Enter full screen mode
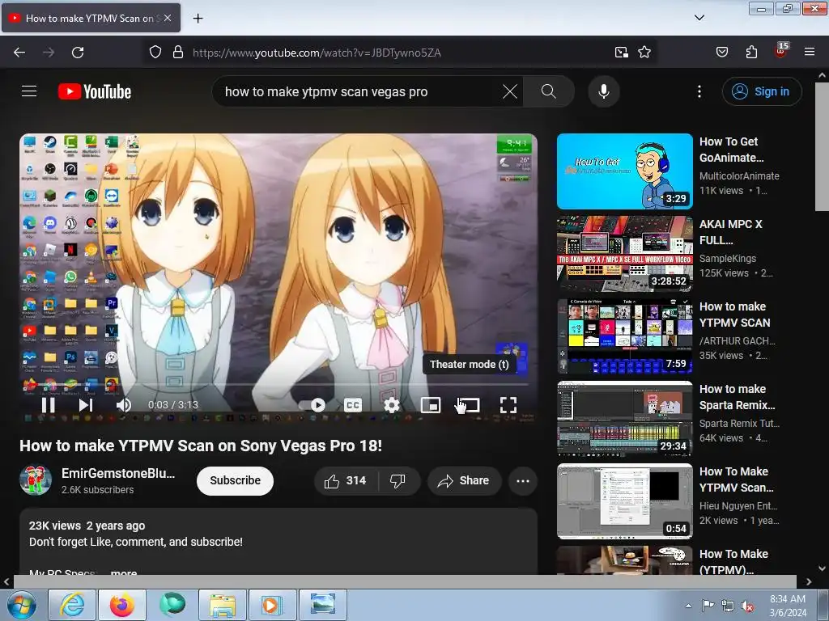Viewport: 829px width, 621px height. pyautogui.click(x=508, y=405)
